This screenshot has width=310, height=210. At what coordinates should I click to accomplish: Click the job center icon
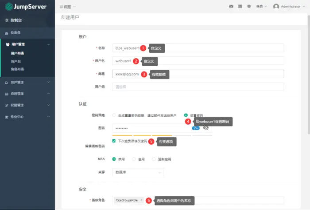click(7, 117)
